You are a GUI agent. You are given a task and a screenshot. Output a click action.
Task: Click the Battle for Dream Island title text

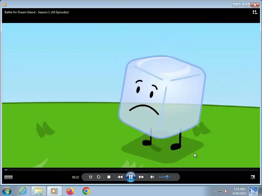pos(37,12)
